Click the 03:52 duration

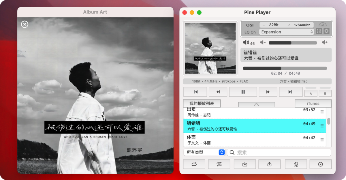(x=309, y=110)
